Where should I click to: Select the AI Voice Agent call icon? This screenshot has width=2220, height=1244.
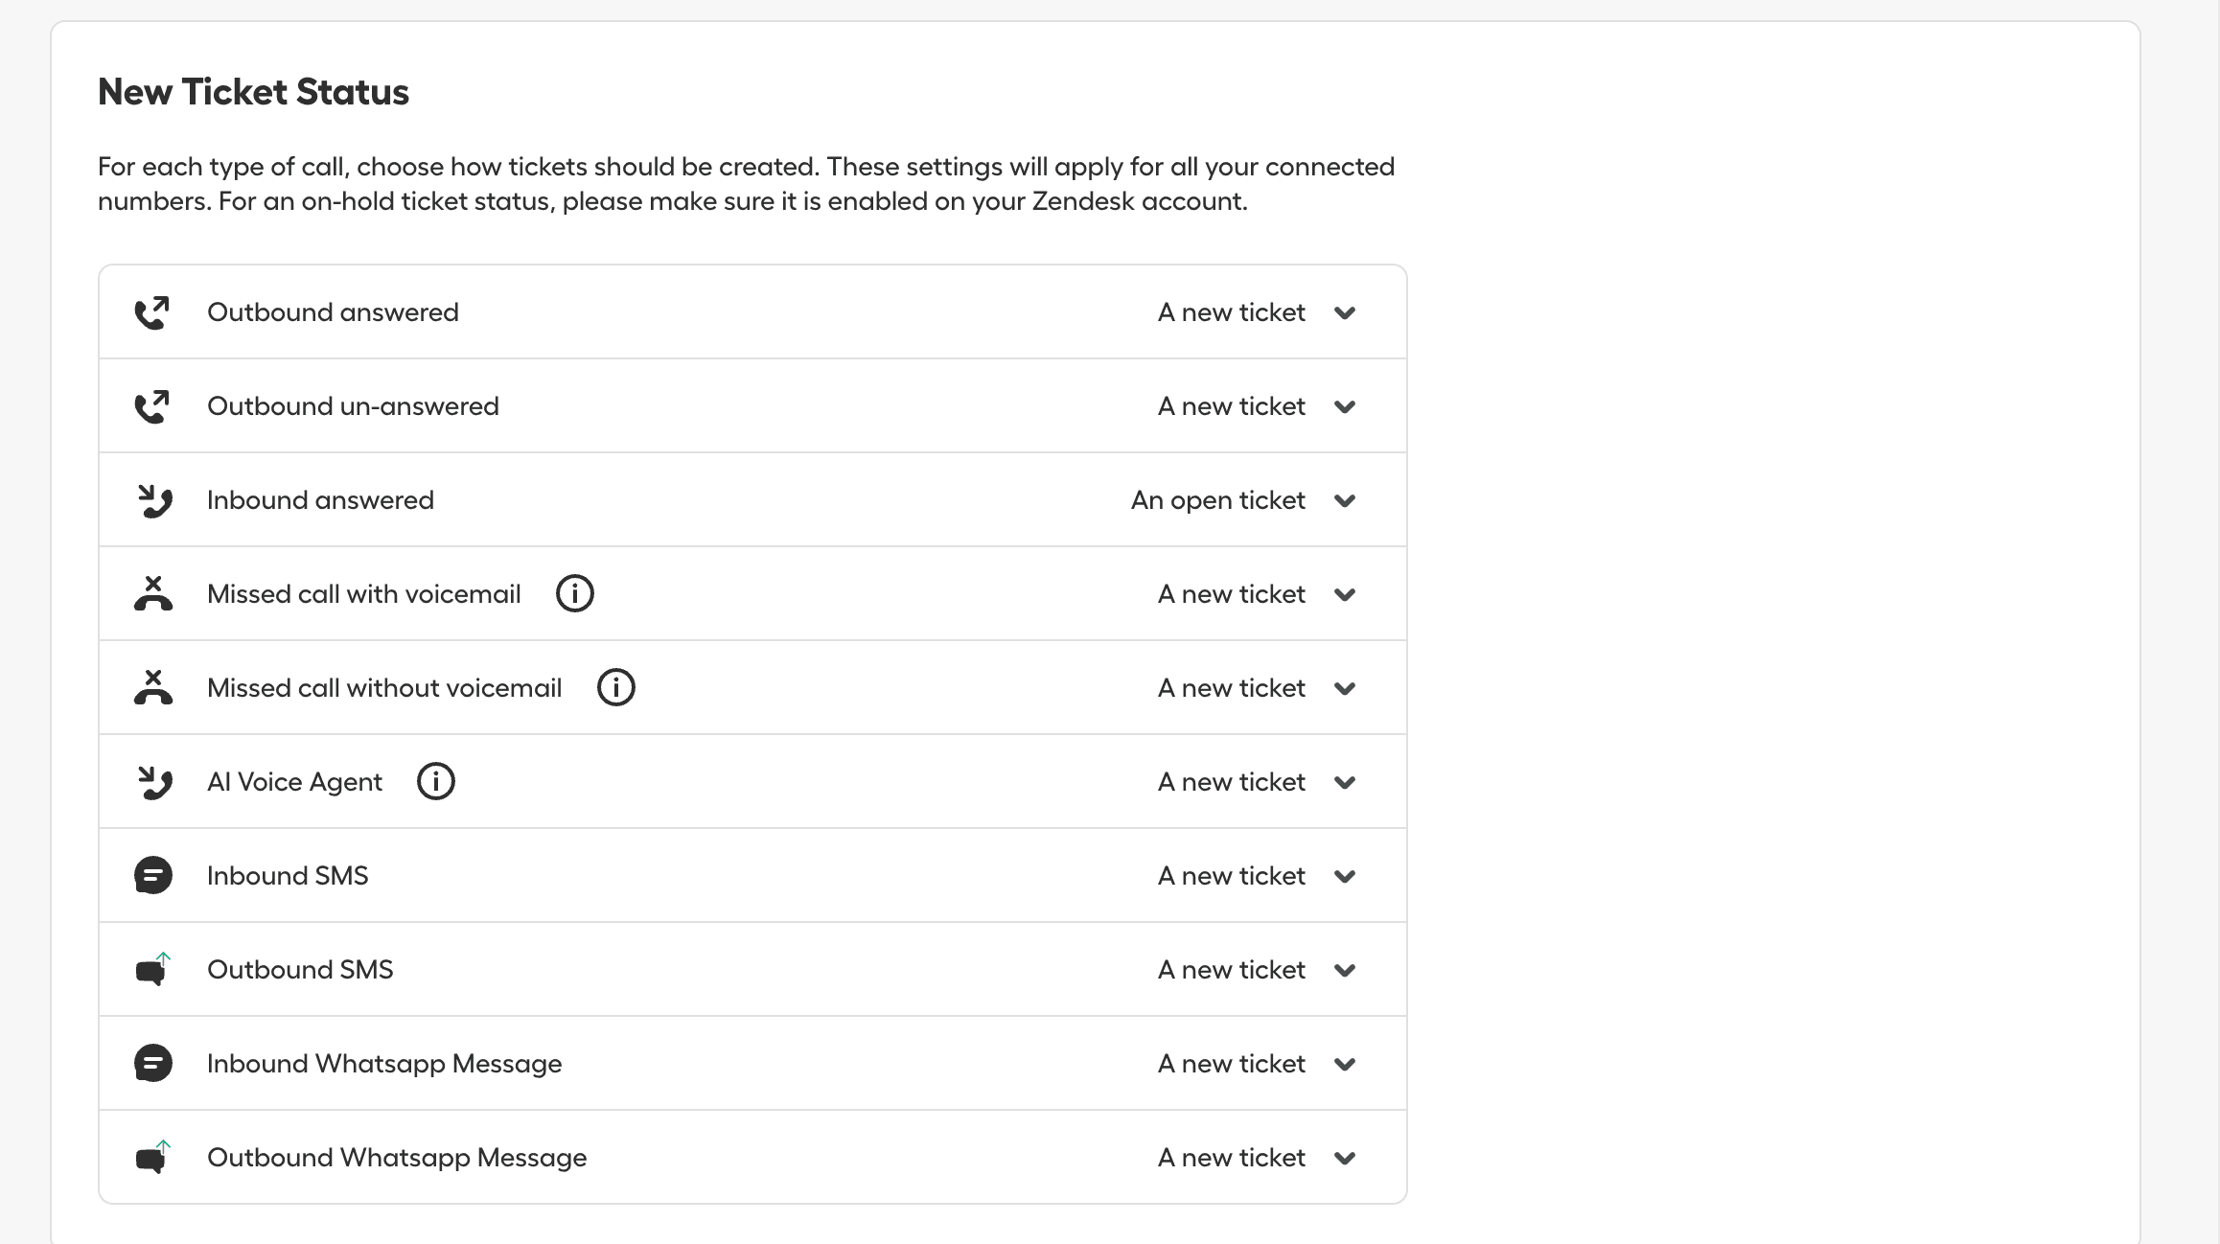[x=153, y=781]
